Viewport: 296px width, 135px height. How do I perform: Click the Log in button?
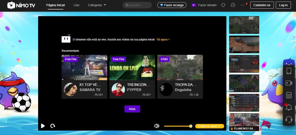pyautogui.click(x=283, y=5)
